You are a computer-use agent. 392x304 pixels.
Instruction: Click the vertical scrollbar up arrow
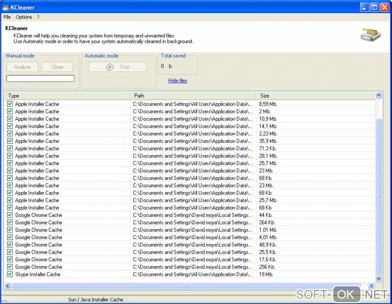(x=379, y=95)
